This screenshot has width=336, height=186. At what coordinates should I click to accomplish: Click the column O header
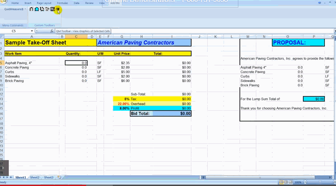click(287, 37)
